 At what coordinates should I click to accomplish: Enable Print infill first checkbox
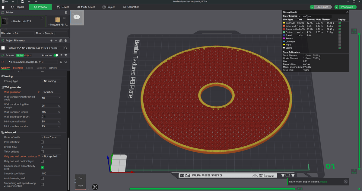[x=42, y=142]
